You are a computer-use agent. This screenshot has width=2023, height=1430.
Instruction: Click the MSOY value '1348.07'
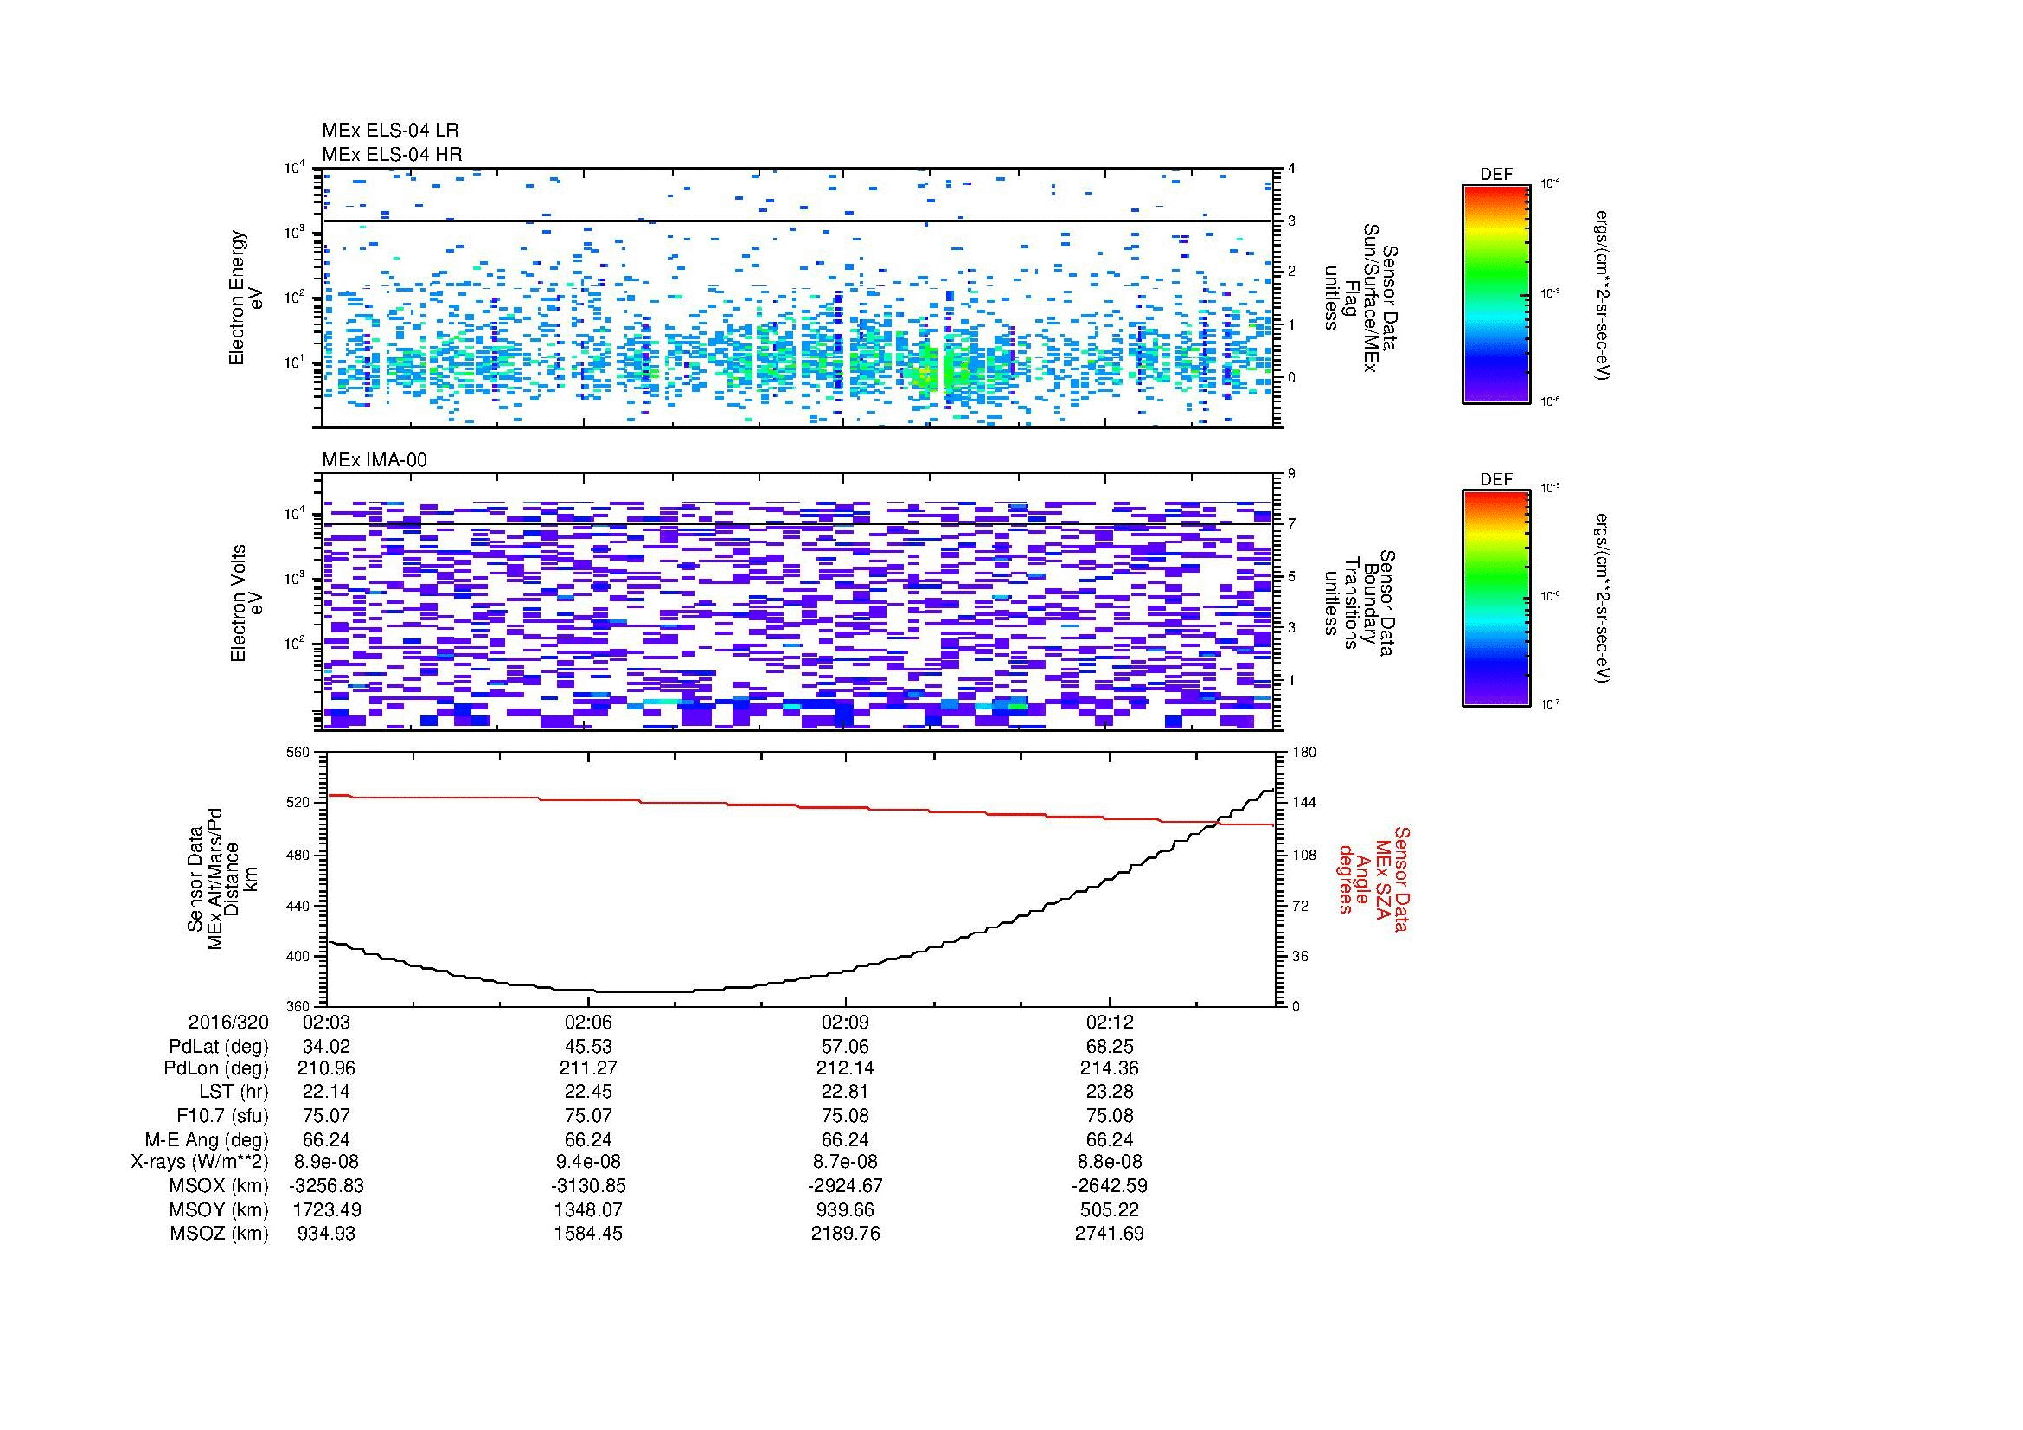click(x=587, y=1210)
